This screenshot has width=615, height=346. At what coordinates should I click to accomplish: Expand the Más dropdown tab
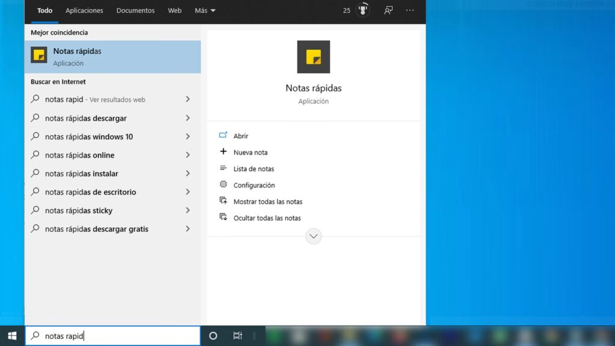[205, 11]
